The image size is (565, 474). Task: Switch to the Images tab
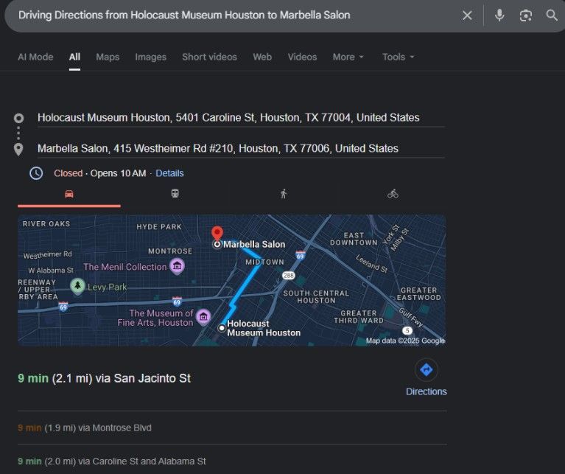tap(150, 57)
